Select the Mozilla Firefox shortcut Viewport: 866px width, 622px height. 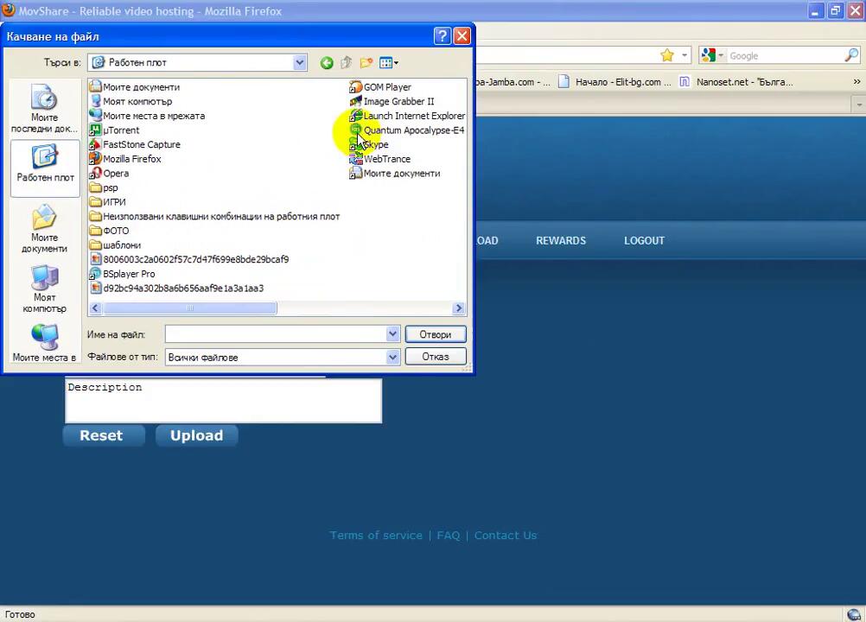tap(131, 159)
